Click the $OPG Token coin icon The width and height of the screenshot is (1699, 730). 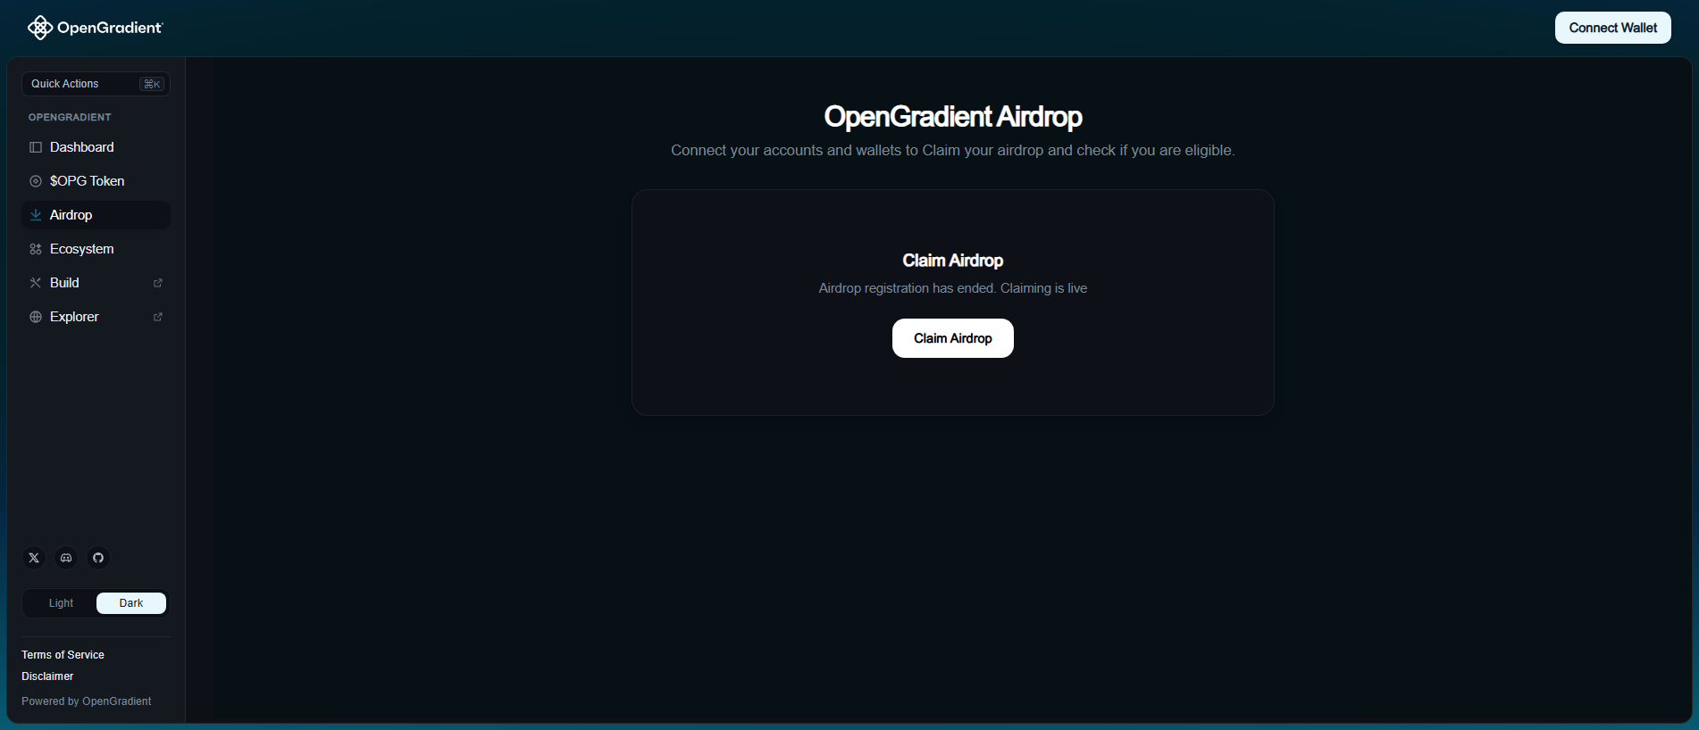pyautogui.click(x=36, y=181)
